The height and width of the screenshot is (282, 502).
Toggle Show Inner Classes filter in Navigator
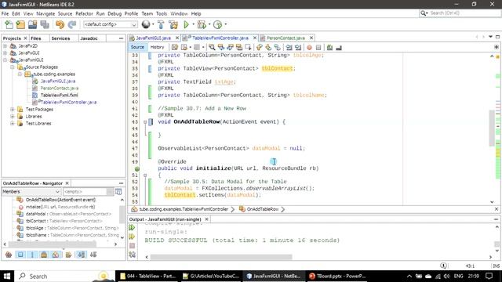56,255
